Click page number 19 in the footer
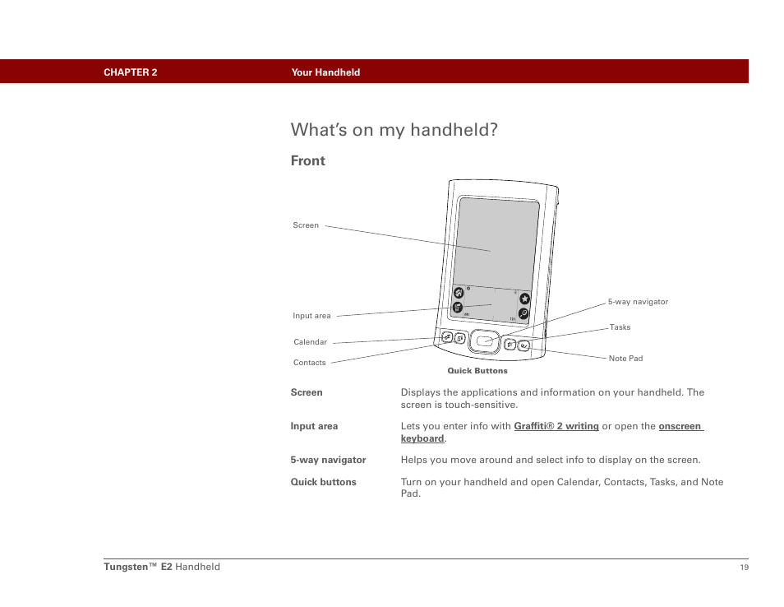 tap(745, 568)
